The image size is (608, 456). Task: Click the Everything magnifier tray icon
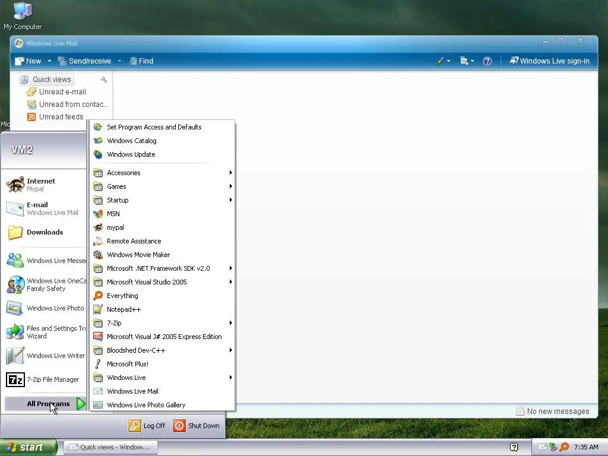click(564, 447)
